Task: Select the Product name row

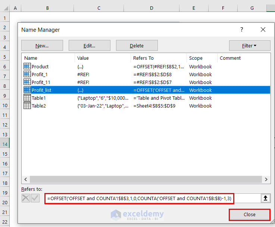Action: pyautogui.click(x=147, y=66)
